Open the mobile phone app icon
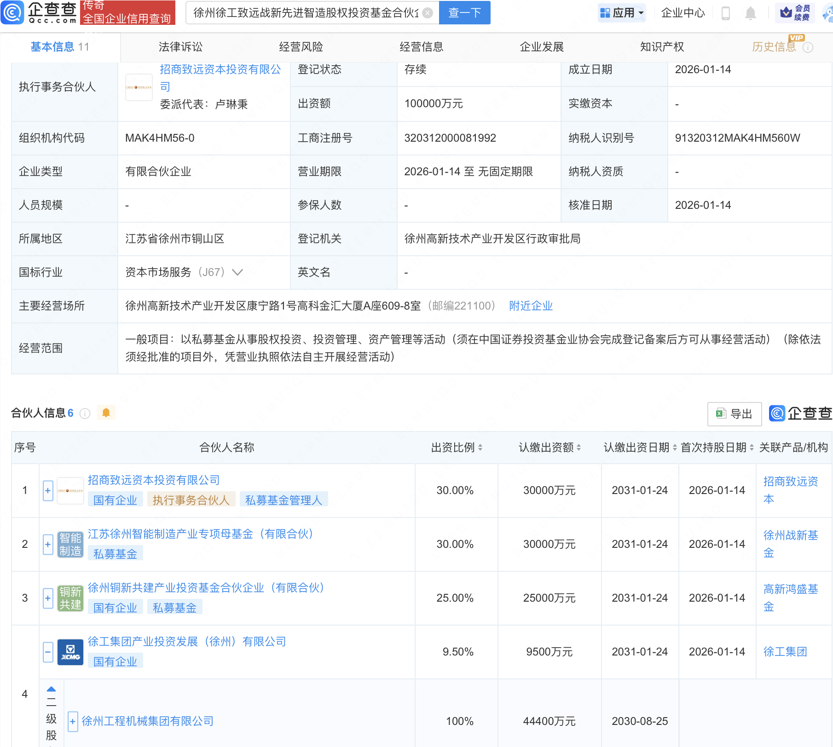Screen dimensions: 833x747 pos(726,13)
